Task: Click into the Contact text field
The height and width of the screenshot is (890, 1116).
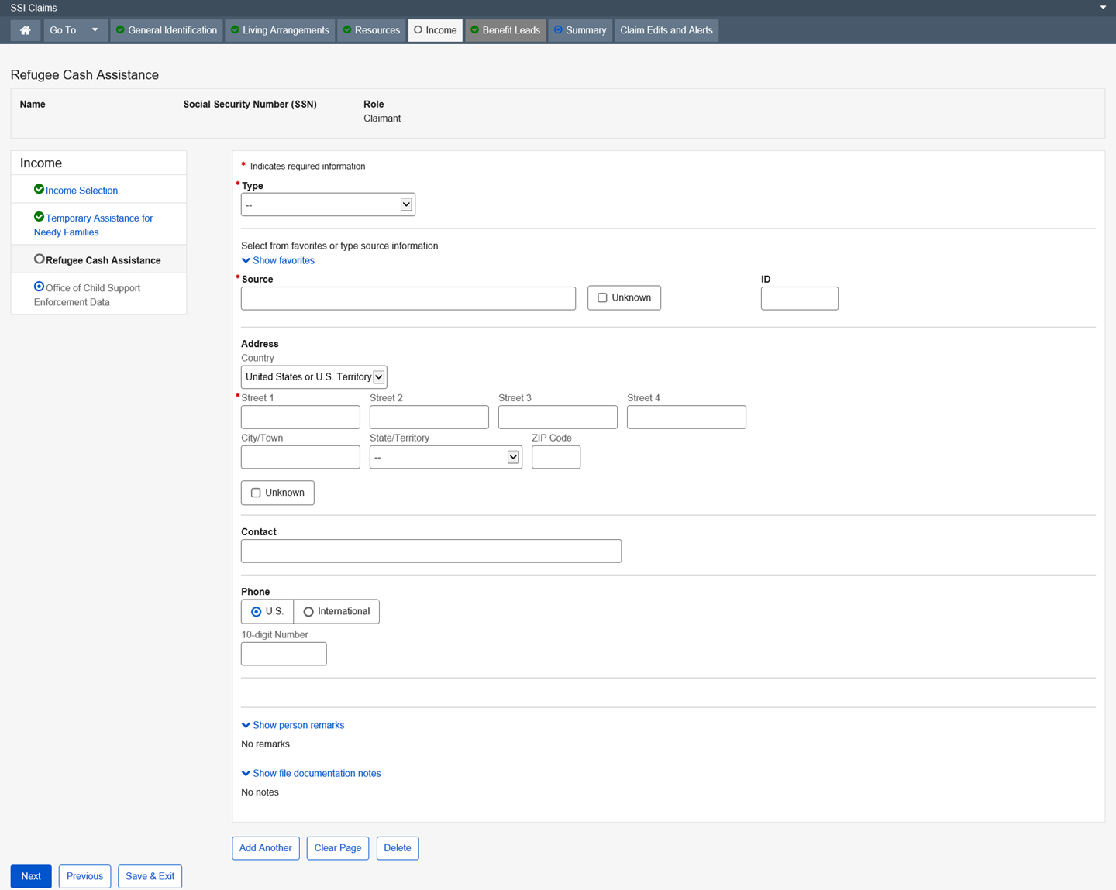Action: 431,552
